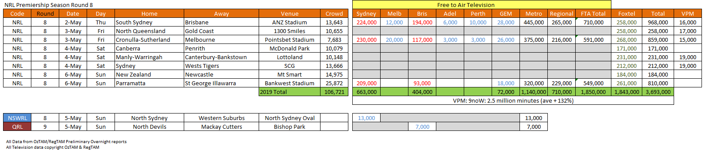Click the '1300 Smiles' venue cell
Screen dimensions: 705x157
click(290, 31)
